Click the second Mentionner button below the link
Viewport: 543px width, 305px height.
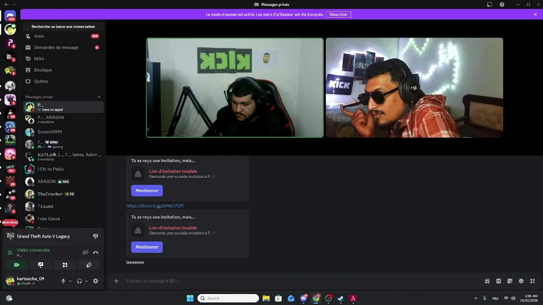147,247
